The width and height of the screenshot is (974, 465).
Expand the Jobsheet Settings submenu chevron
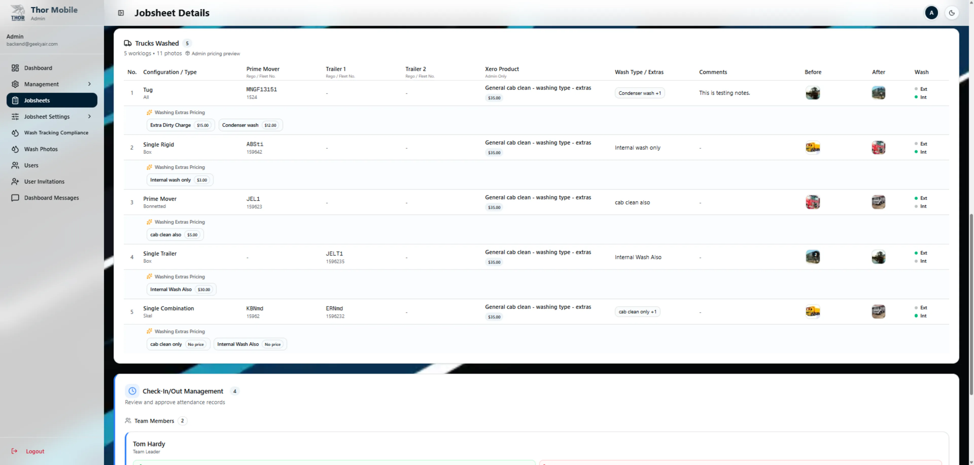[90, 117]
